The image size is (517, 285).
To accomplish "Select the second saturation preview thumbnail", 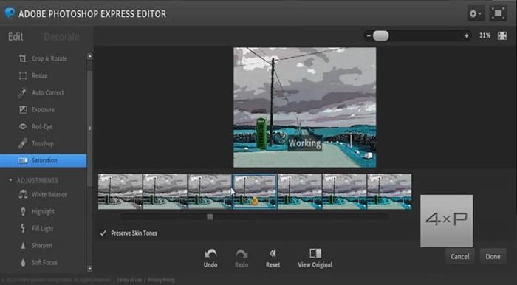I will 165,191.
